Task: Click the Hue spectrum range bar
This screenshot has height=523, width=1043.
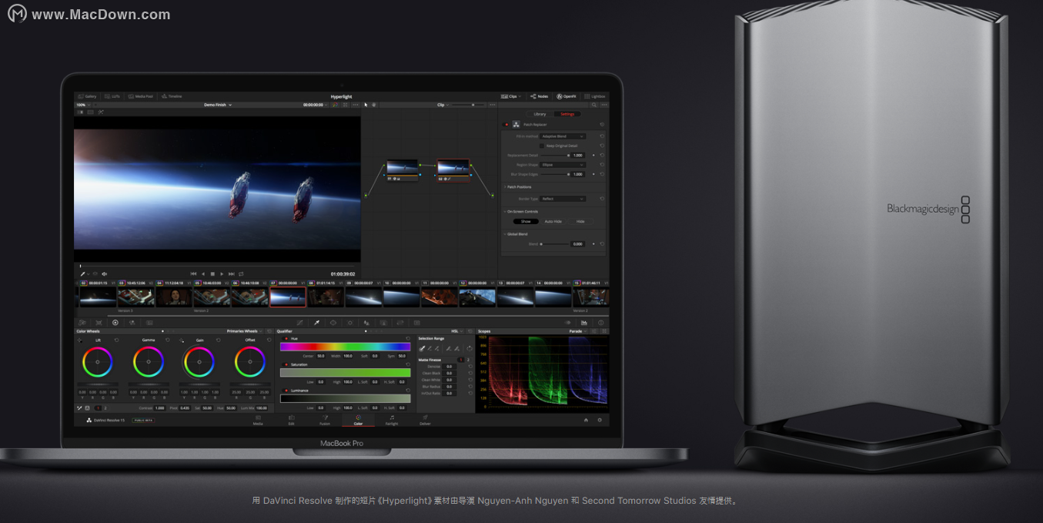Action: 345,347
